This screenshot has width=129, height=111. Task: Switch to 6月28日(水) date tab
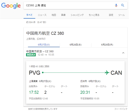pos(76,45)
